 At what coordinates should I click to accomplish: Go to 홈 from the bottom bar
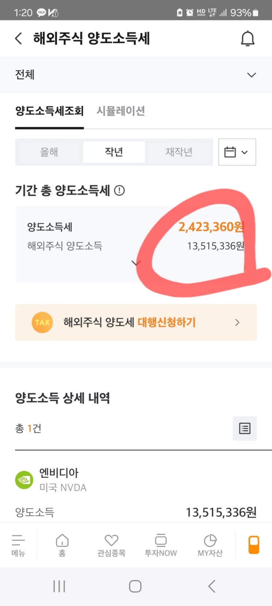click(62, 545)
